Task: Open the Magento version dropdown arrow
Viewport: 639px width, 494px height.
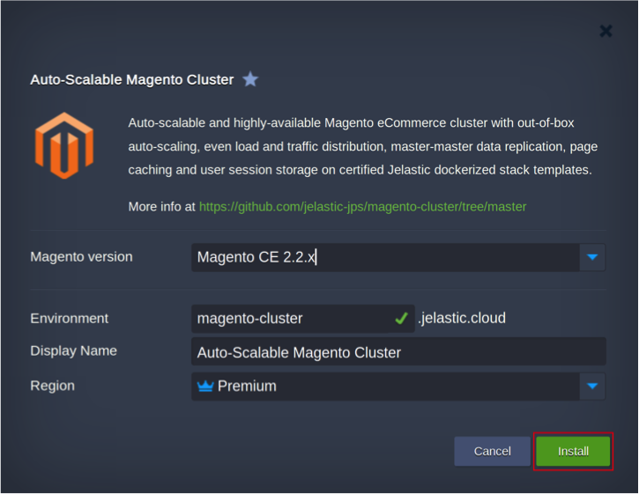Action: [x=592, y=257]
